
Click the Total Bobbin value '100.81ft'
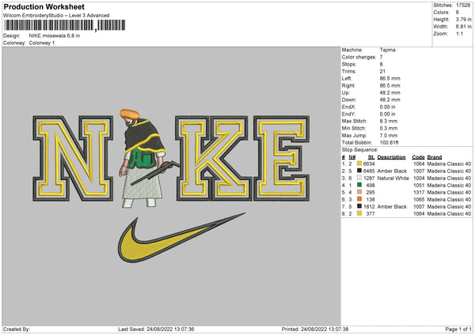(389, 142)
